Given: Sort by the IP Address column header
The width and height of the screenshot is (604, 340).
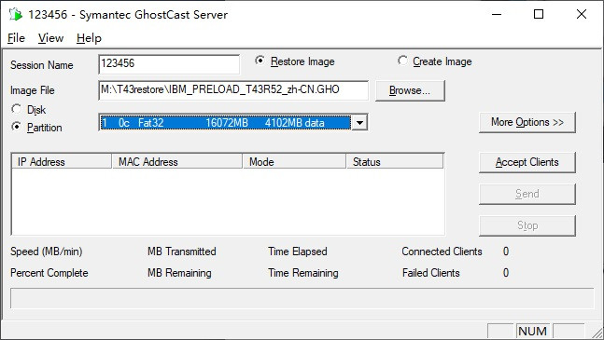Looking at the screenshot, I should coord(62,162).
